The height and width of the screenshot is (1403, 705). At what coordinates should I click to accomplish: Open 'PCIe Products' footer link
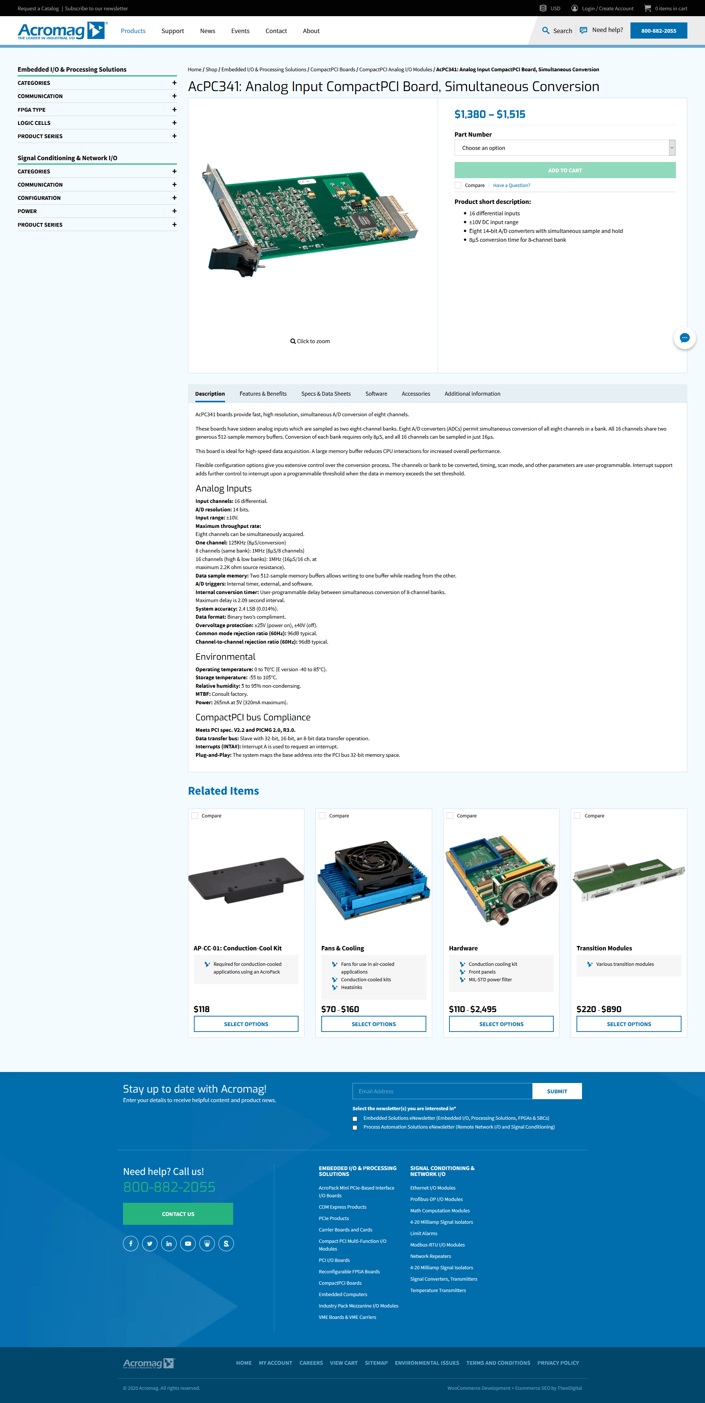(x=334, y=1218)
